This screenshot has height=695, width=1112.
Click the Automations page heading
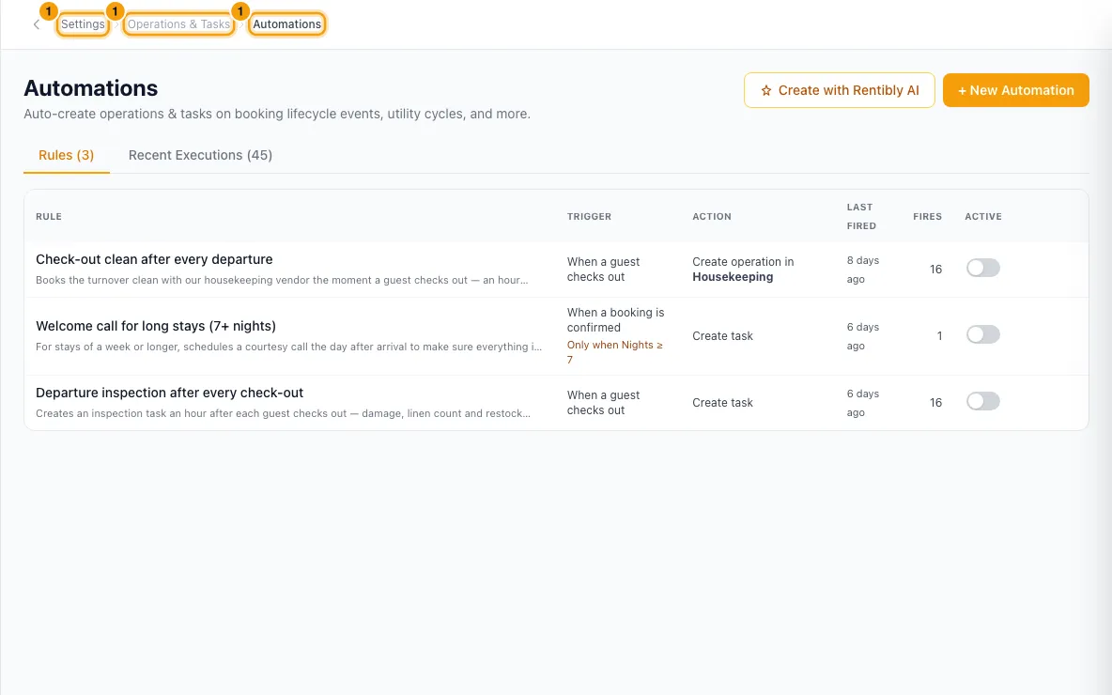[91, 88]
